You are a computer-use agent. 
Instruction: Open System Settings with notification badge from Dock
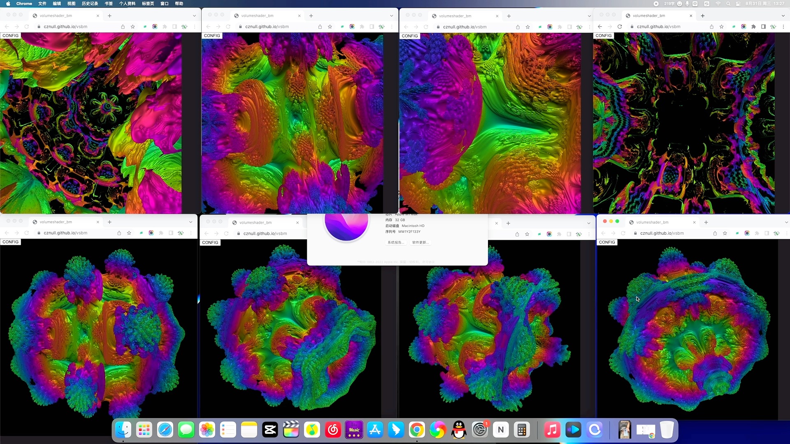(x=480, y=430)
